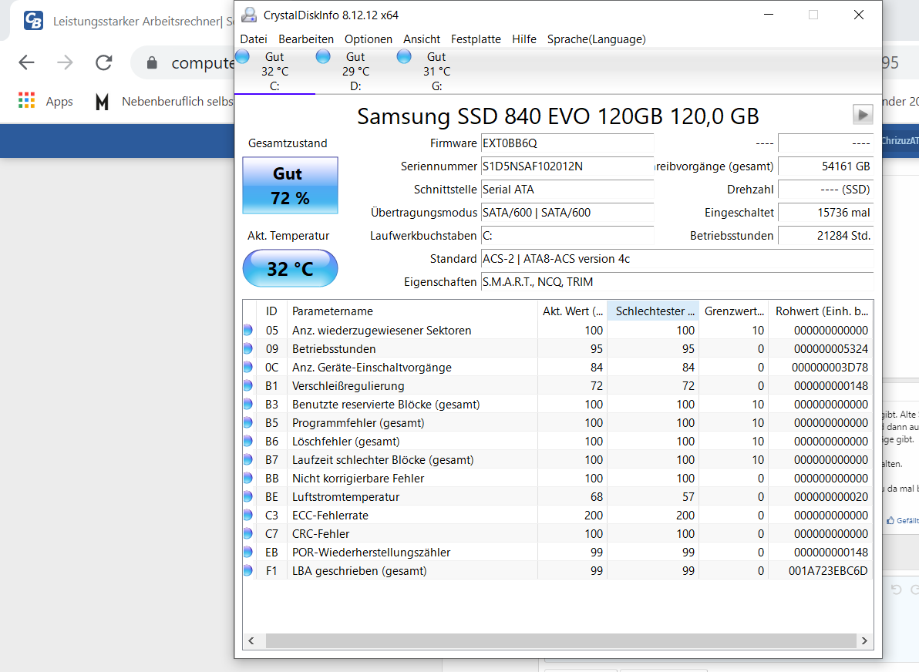Click horizontal scrollbar right arrow

tap(864, 641)
